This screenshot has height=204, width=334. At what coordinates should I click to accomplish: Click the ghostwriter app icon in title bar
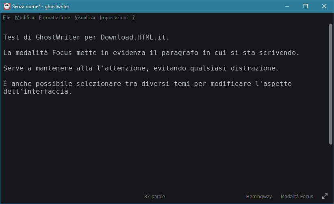coord(7,6)
